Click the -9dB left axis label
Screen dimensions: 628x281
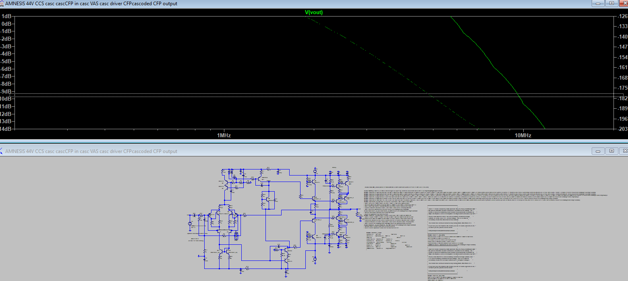pos(6,91)
